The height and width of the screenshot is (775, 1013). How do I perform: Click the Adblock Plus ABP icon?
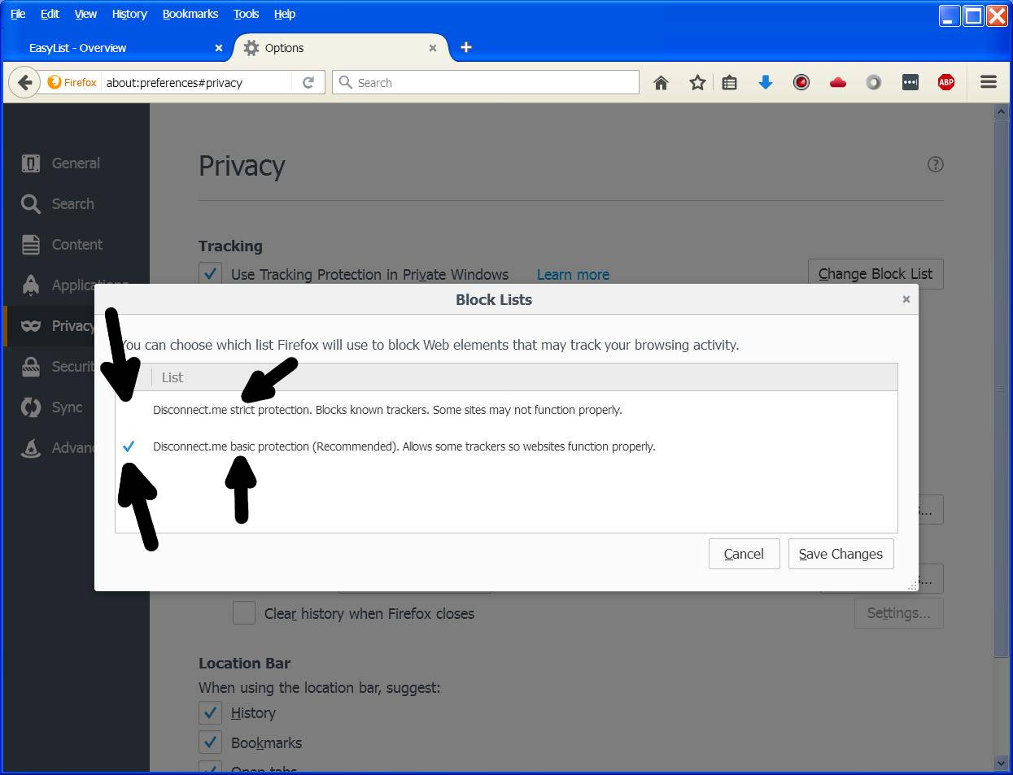[945, 82]
